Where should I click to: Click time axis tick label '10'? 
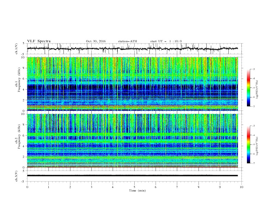click(x=241, y=187)
